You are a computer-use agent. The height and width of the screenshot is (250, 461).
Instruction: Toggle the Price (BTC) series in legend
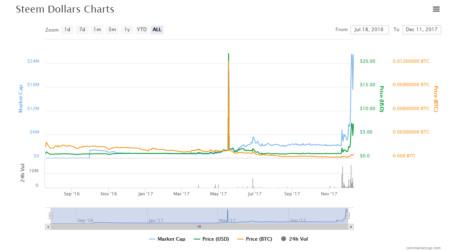(x=255, y=239)
